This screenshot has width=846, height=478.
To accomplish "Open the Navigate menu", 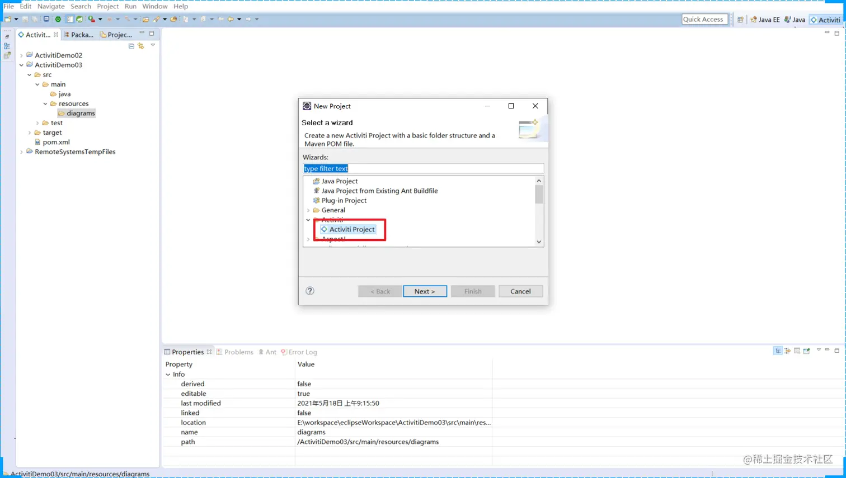I will tap(51, 6).
